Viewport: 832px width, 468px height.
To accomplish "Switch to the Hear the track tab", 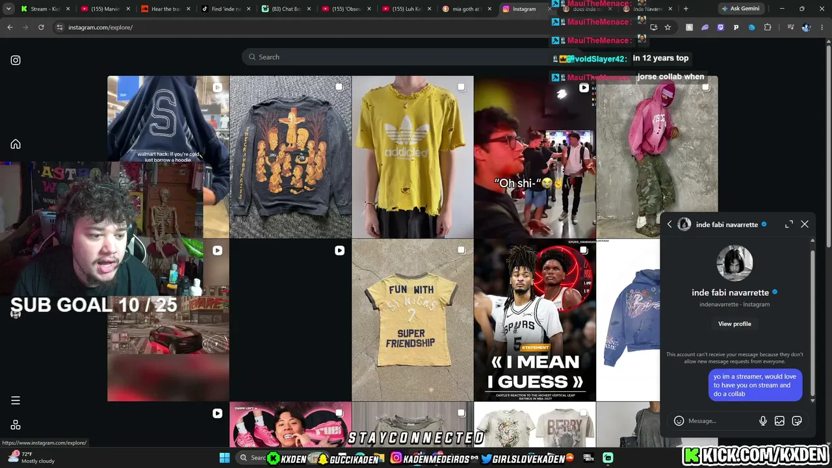I will pos(164,9).
